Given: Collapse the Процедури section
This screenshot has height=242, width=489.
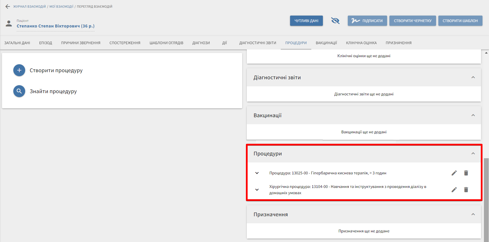Looking at the screenshot, I should click(x=473, y=153).
